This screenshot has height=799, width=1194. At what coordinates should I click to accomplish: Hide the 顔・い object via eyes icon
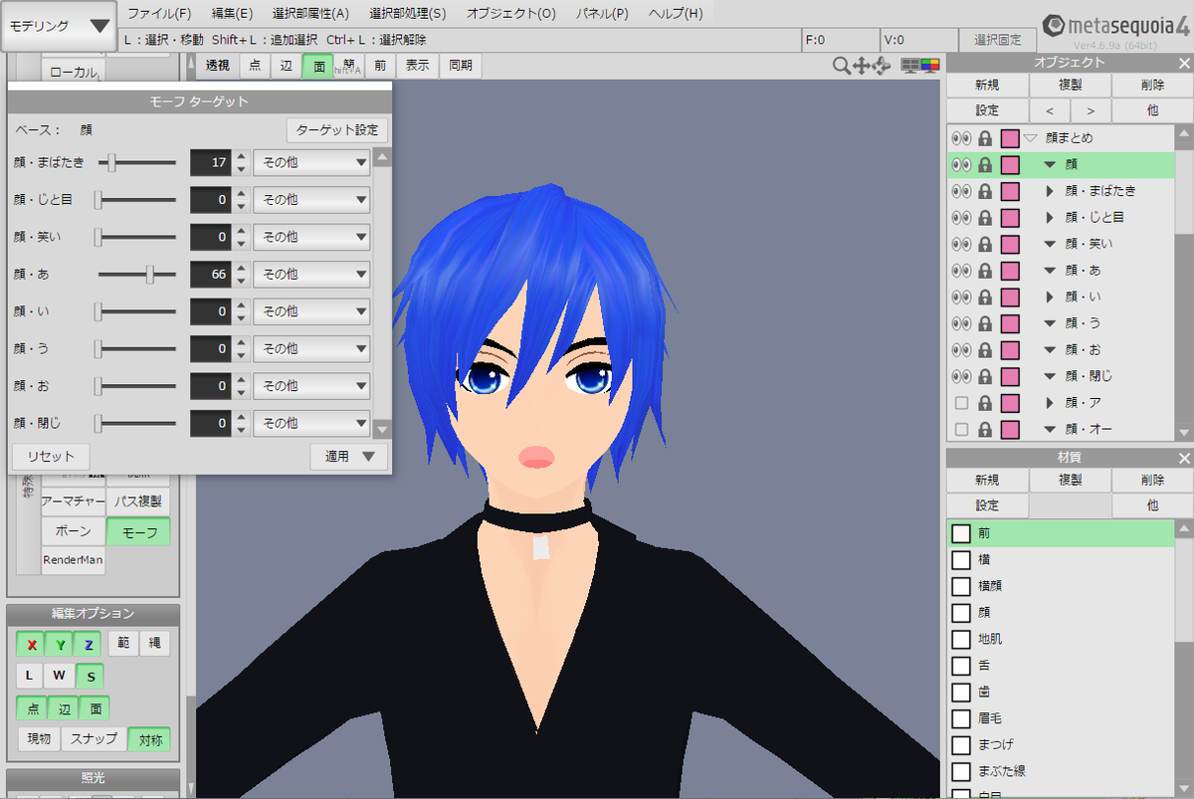click(961, 297)
